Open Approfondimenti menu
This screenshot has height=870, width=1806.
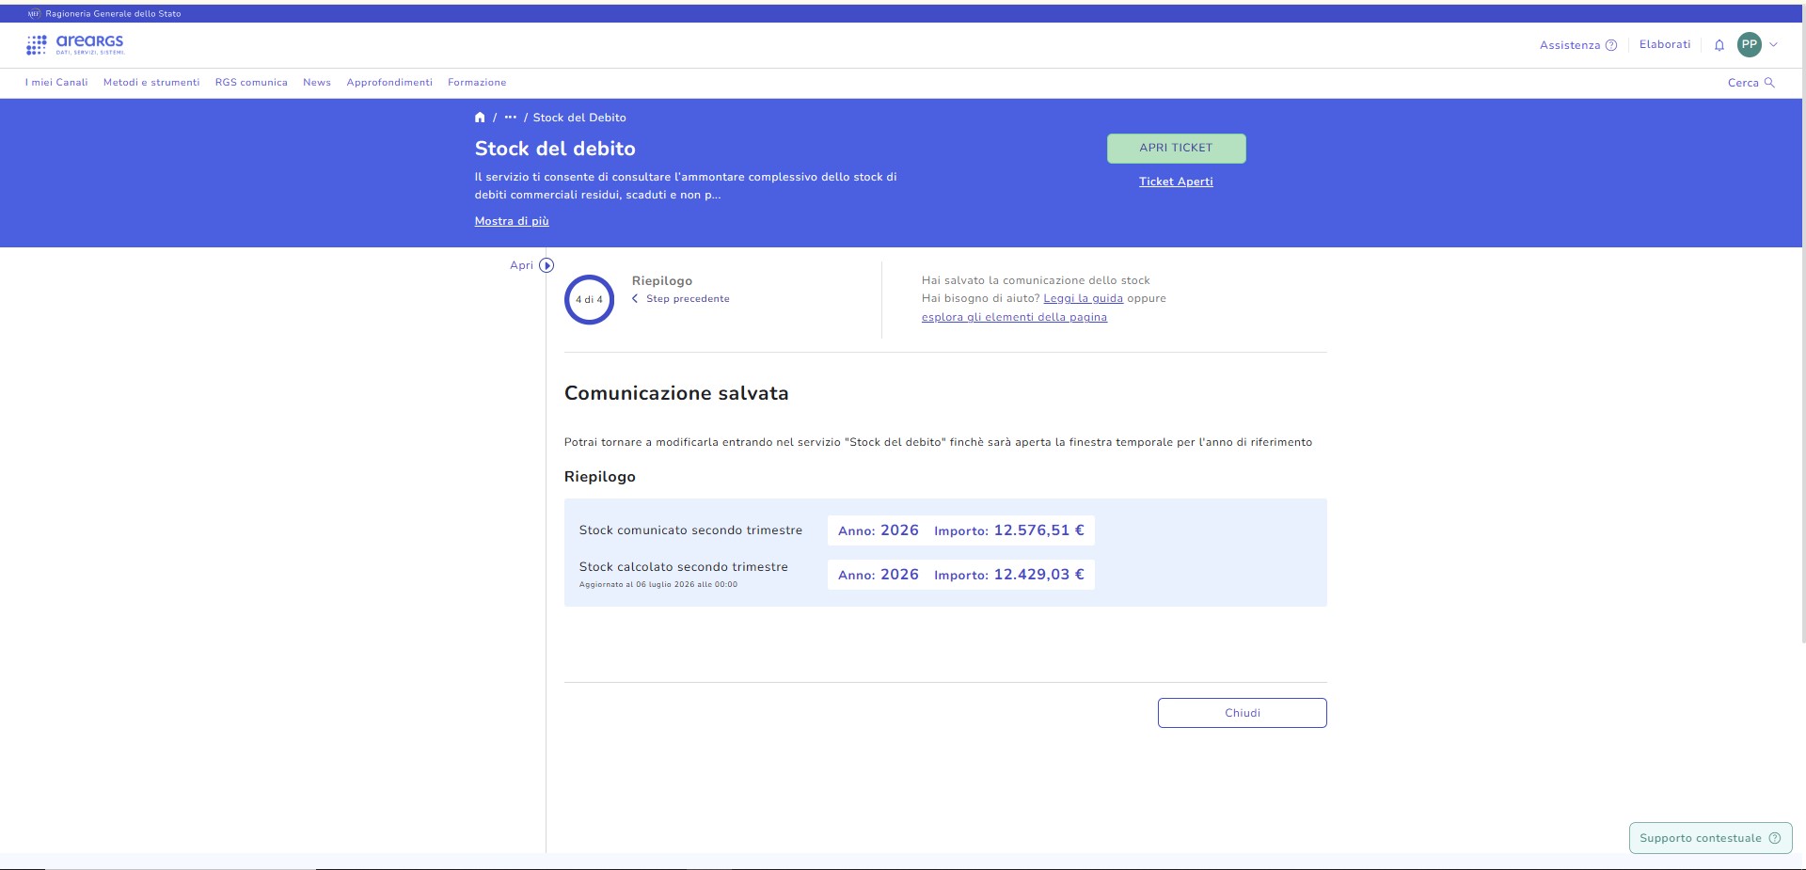pos(389,83)
